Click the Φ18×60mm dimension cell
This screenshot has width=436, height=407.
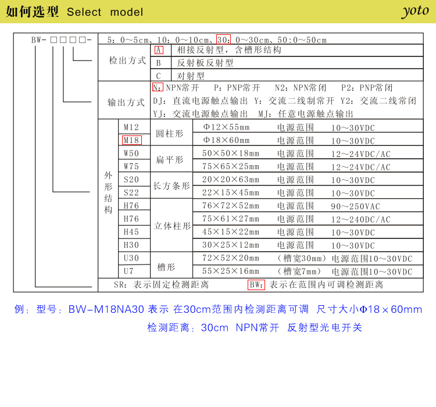(226, 140)
